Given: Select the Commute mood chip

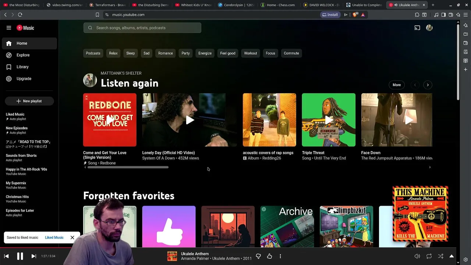Looking at the screenshot, I should click(291, 53).
